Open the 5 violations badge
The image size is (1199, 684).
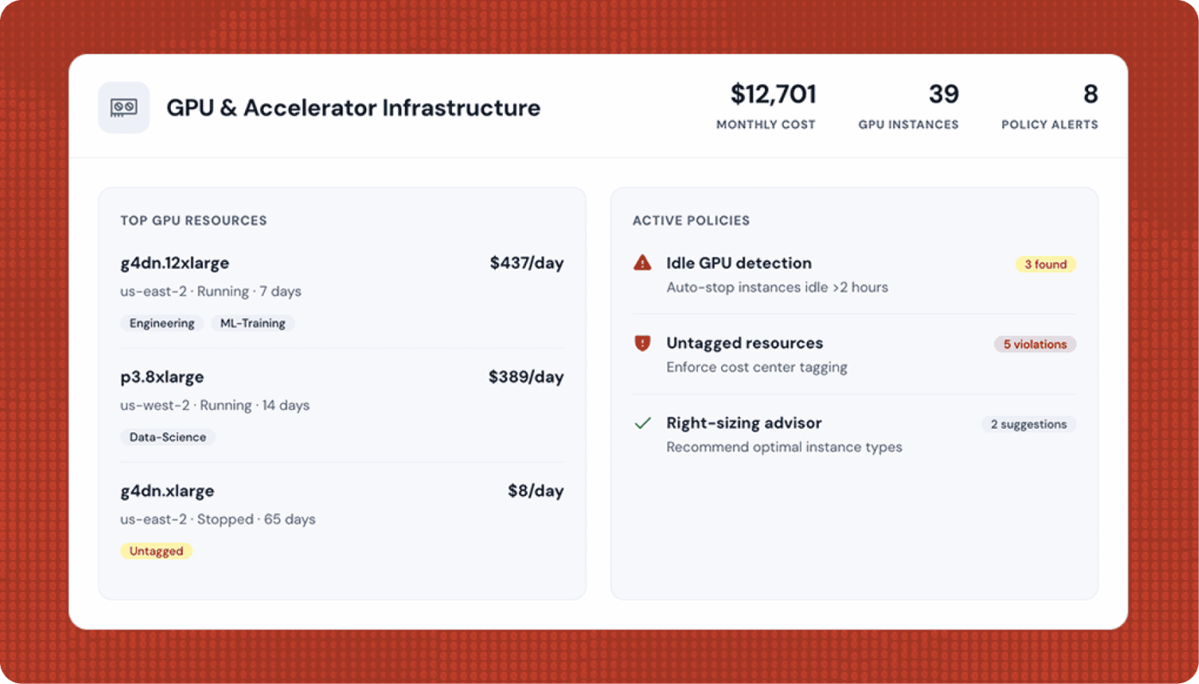(1034, 344)
